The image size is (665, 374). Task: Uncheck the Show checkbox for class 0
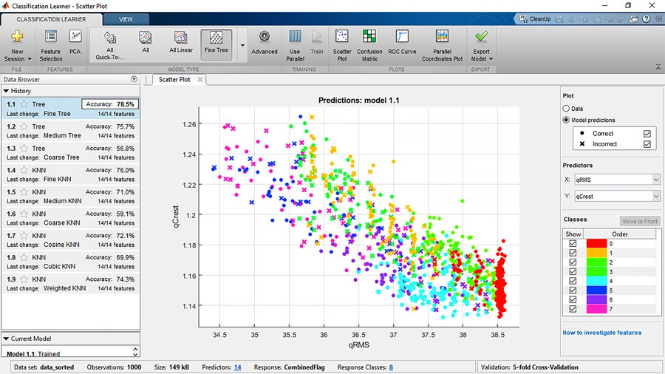coord(573,243)
